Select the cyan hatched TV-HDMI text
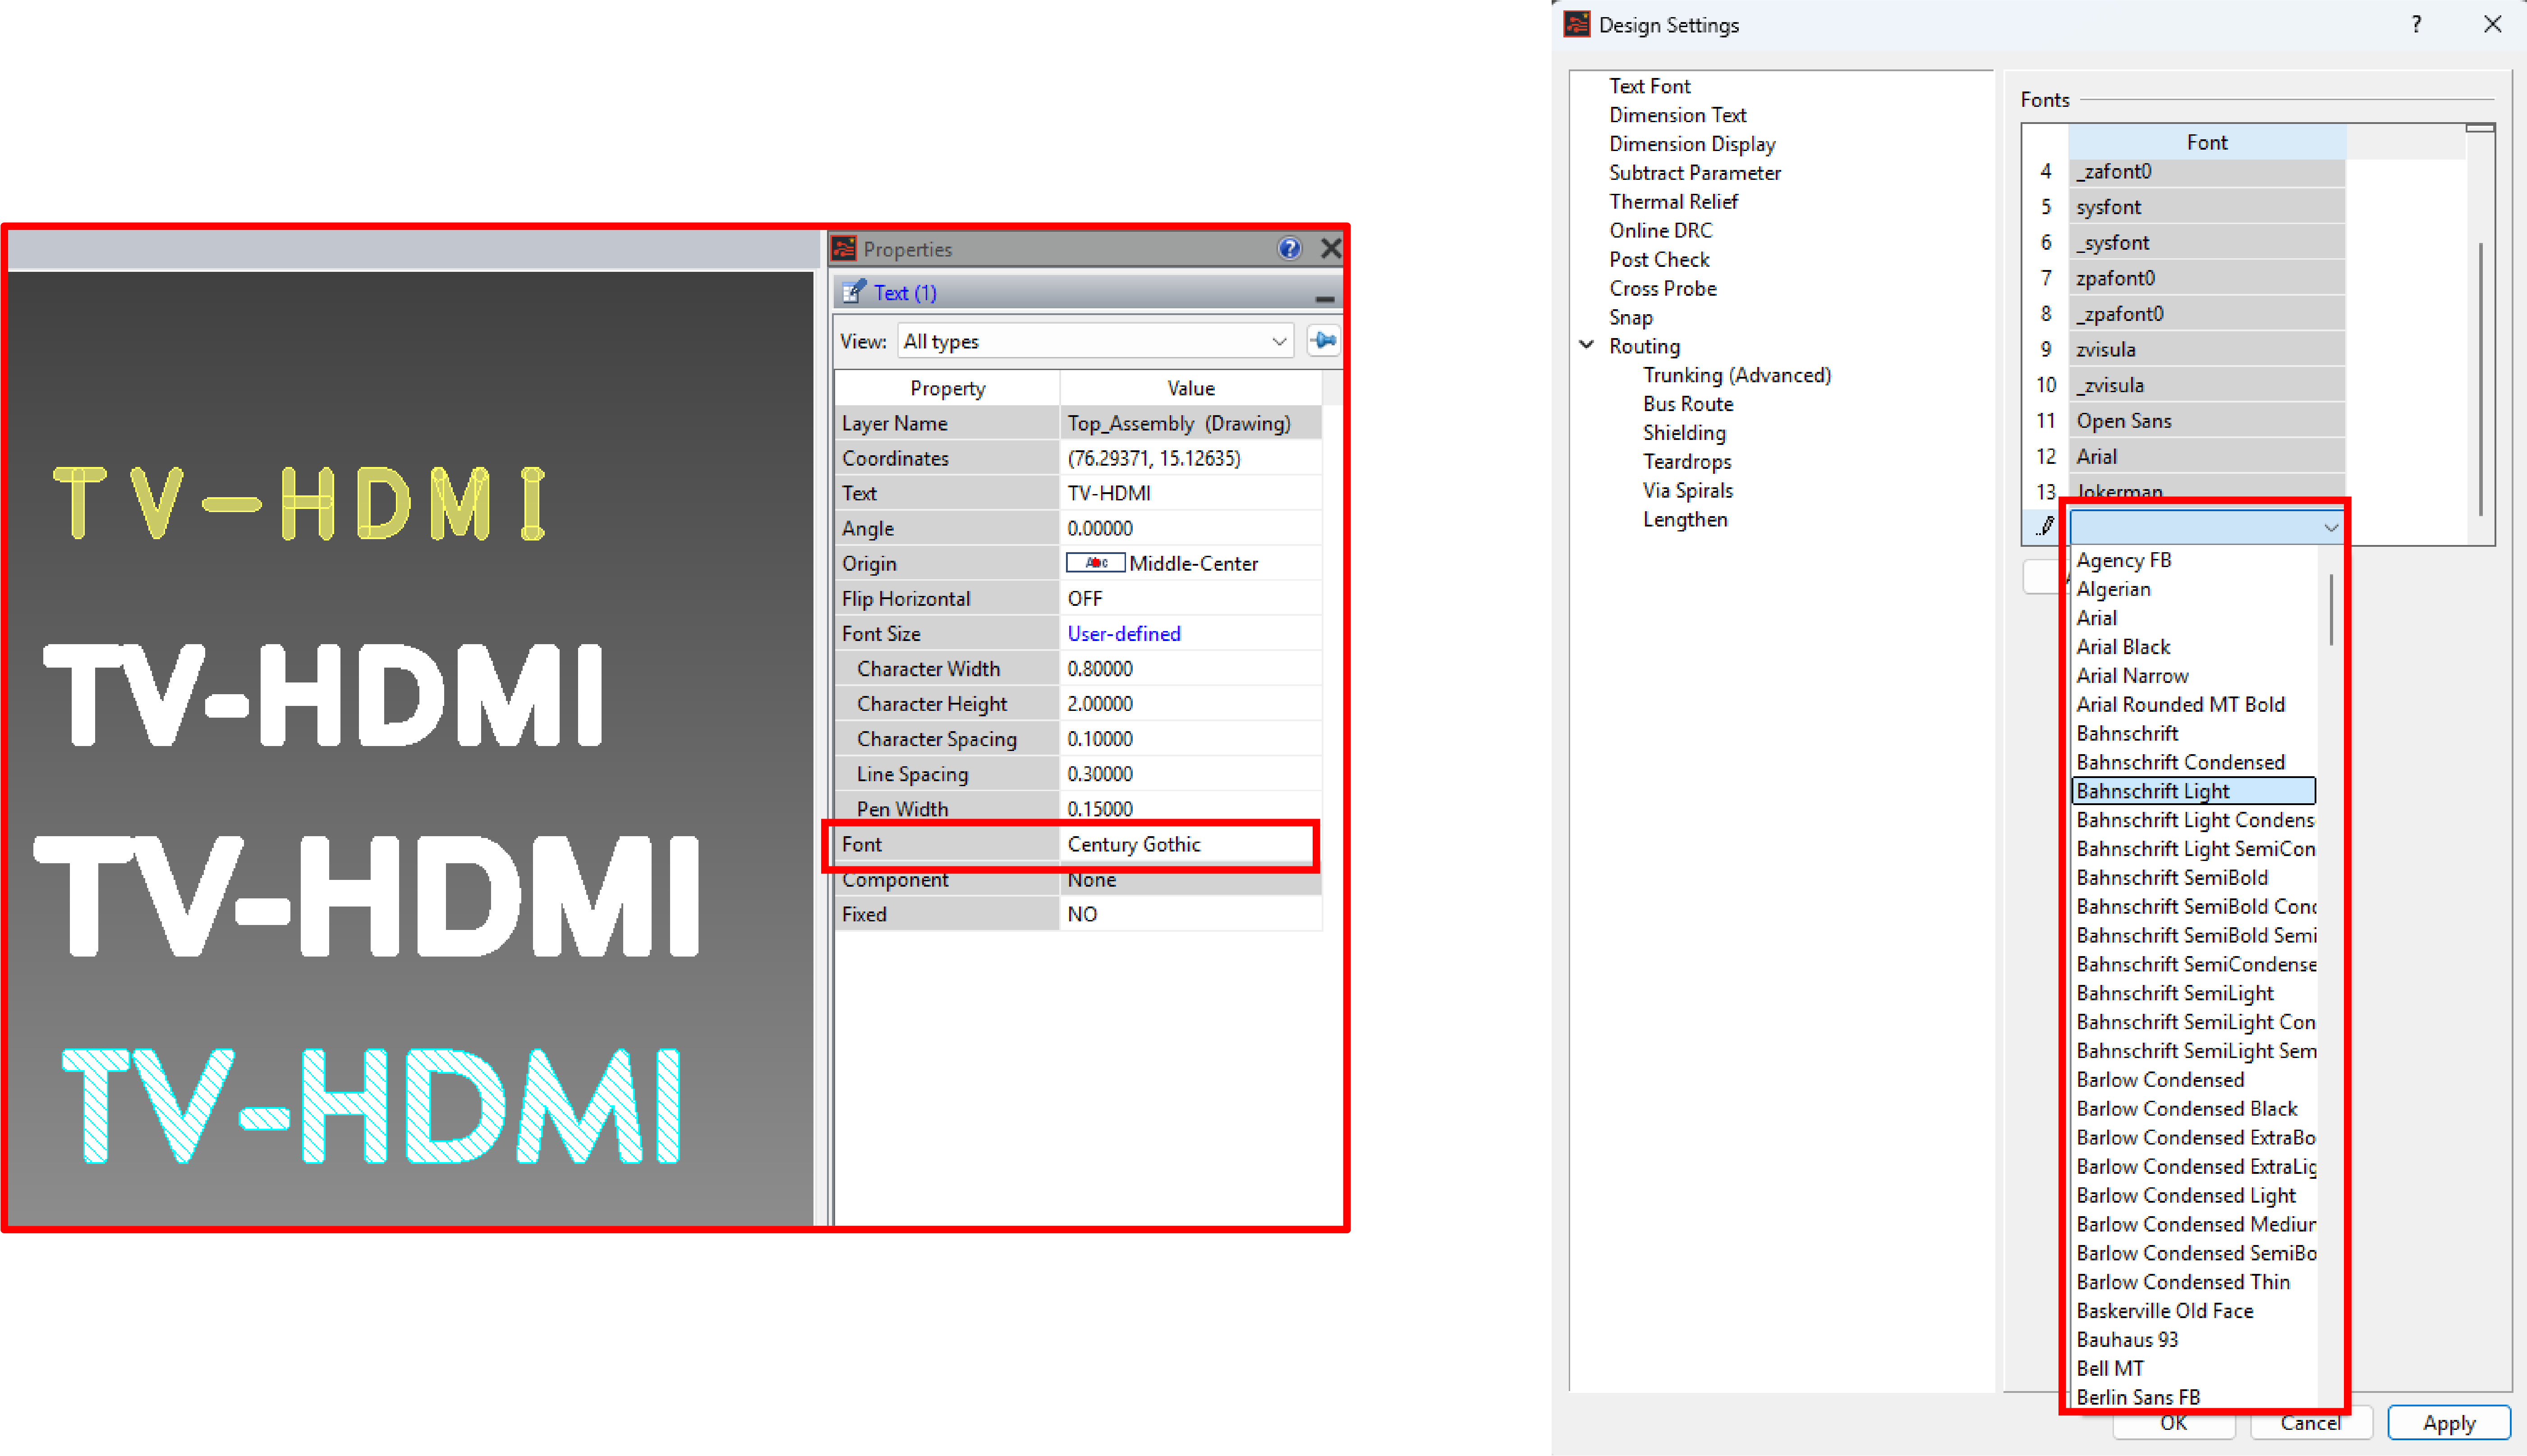The image size is (2527, 1456). pyautogui.click(x=372, y=1106)
